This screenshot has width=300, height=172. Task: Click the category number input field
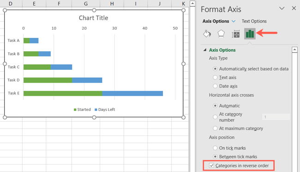276,117
